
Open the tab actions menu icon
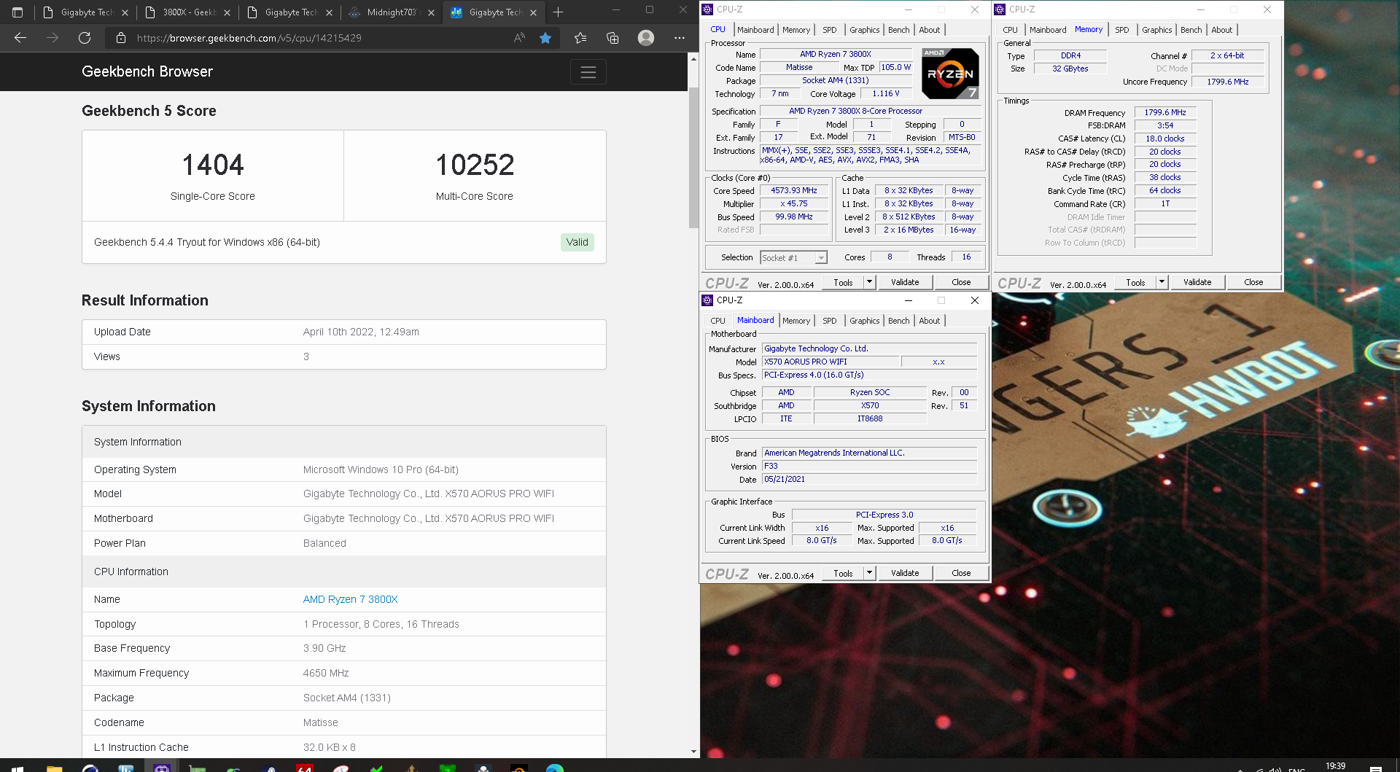coord(17,12)
